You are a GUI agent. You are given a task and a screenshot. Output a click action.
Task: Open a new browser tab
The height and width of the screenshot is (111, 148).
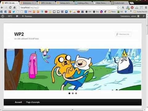(132, 3)
